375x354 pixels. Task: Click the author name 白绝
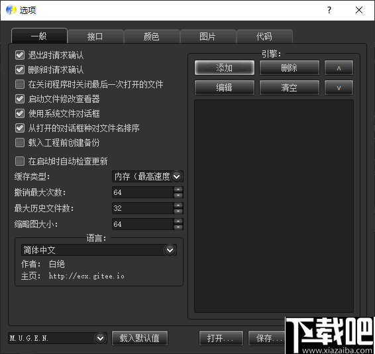point(57,264)
